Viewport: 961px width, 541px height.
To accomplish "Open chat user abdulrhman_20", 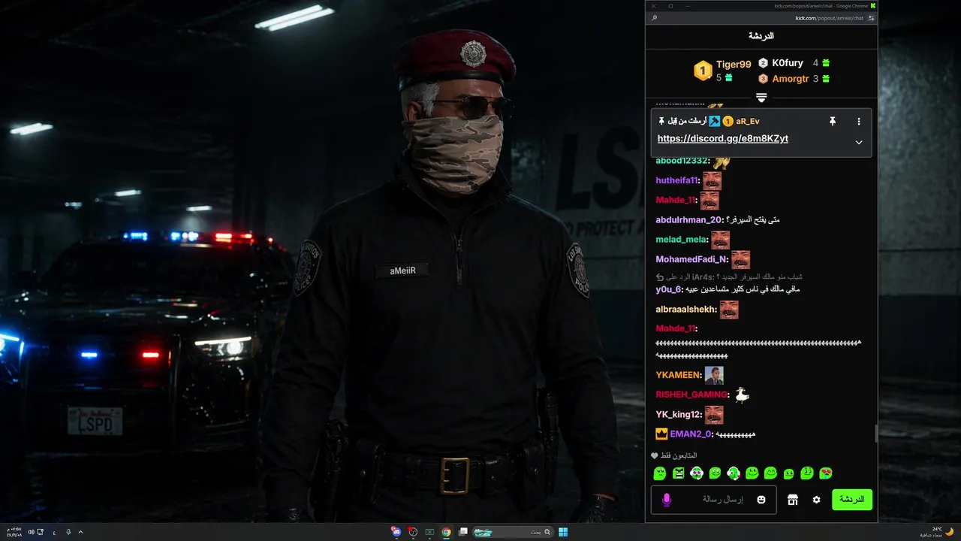I will pos(688,220).
